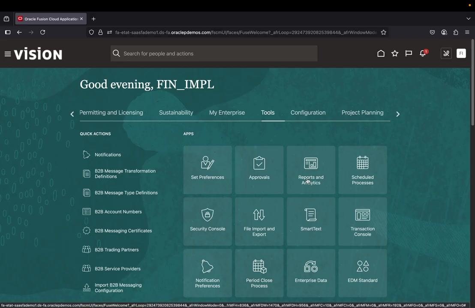Open the browser extensions menu
This screenshot has width=475, height=308.
456,33
